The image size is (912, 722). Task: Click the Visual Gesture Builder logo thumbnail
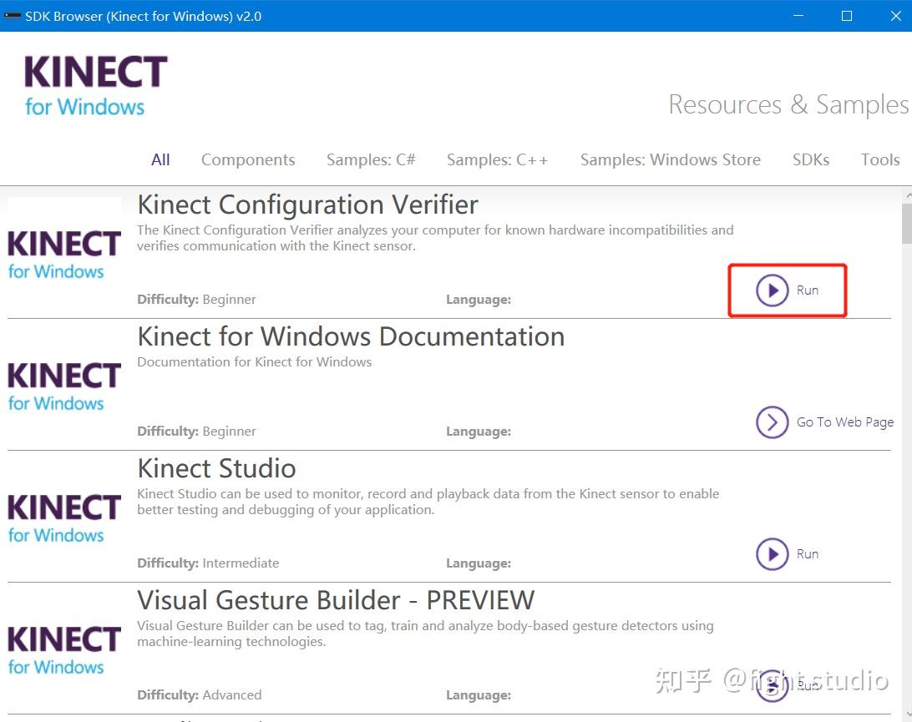click(x=63, y=650)
